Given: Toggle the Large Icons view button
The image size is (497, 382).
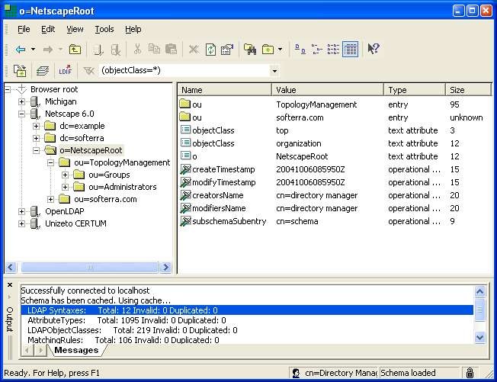Looking at the screenshot, I should click(x=300, y=50).
